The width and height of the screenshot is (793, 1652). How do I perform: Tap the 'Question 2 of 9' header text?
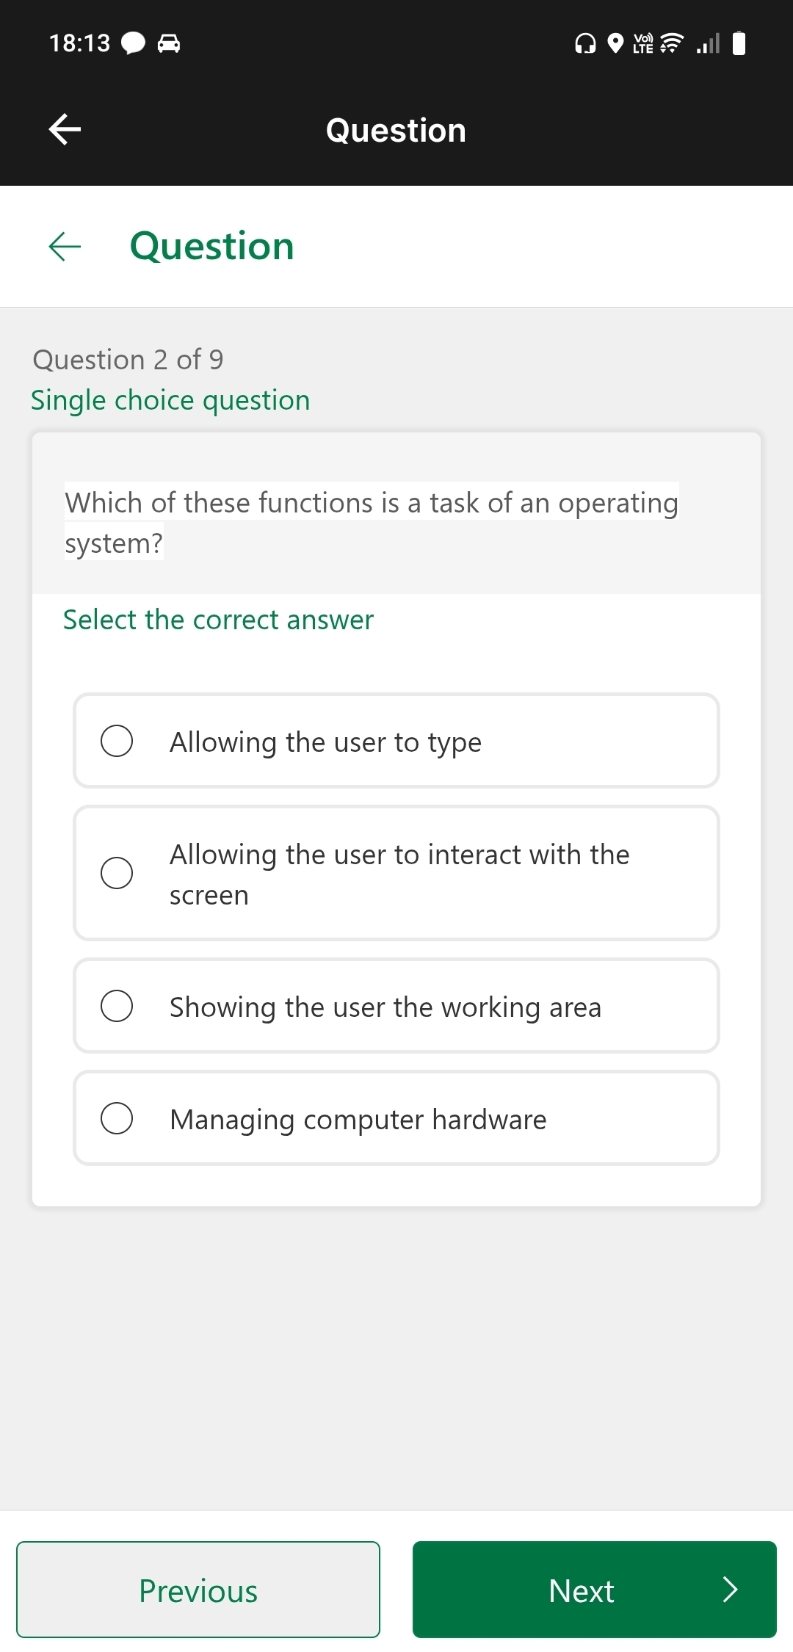pos(127,360)
